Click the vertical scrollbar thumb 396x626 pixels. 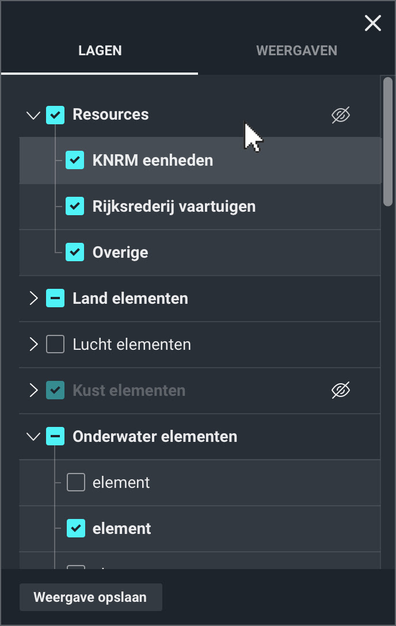tap(388, 141)
